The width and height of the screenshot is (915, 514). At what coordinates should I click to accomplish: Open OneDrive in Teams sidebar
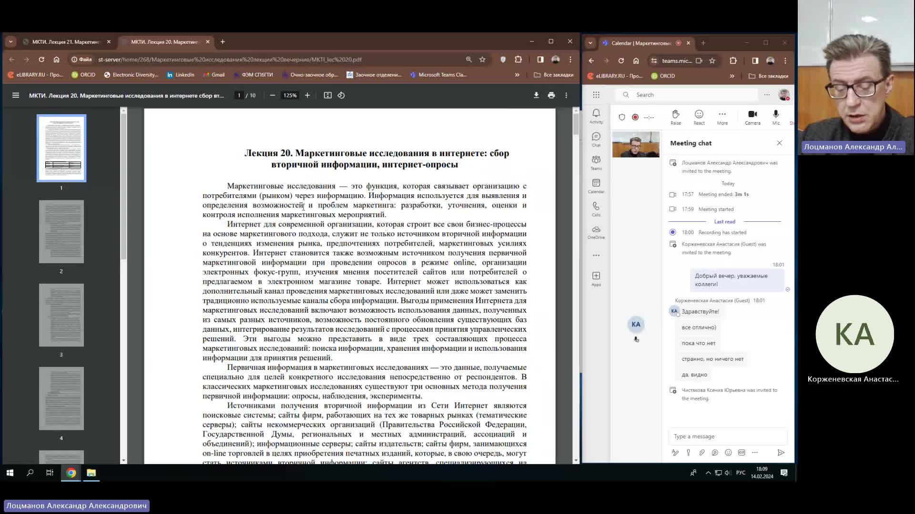point(596,232)
